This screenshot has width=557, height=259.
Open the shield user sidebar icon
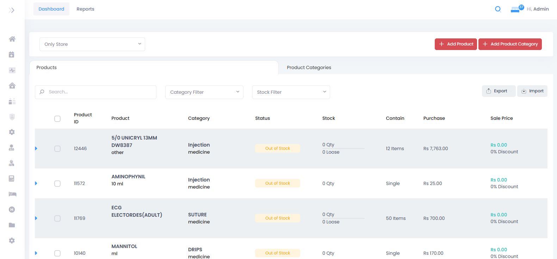click(12, 117)
